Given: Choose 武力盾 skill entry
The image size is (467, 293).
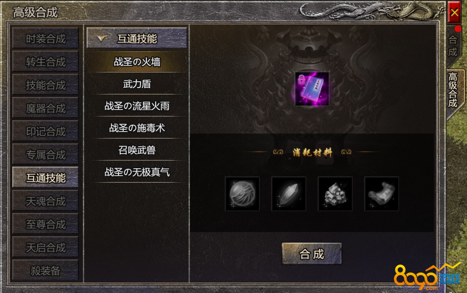Looking at the screenshot, I should [x=137, y=84].
